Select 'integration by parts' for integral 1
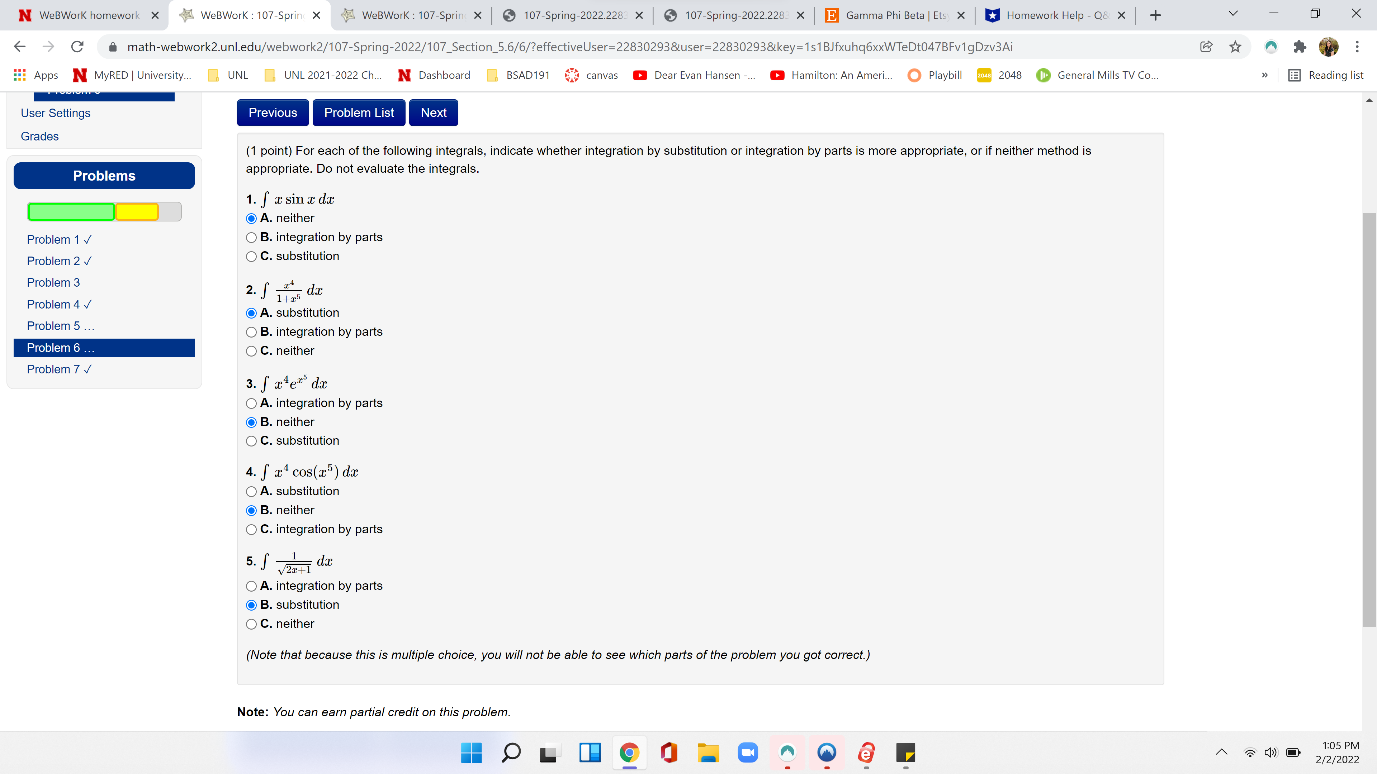1377x774 pixels. [x=251, y=237]
